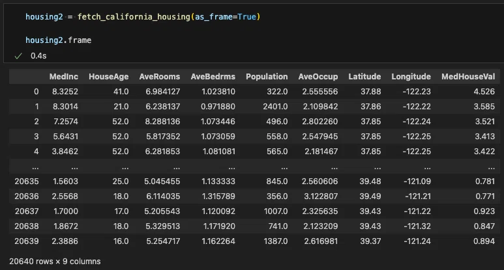
Task: Click row index 20638
Action: pyautogui.click(x=27, y=226)
